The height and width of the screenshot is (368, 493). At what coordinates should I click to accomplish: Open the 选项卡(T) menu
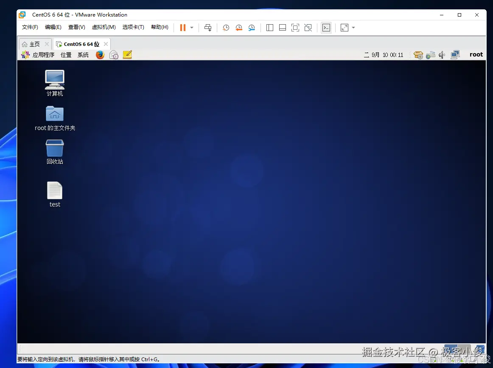click(x=133, y=27)
